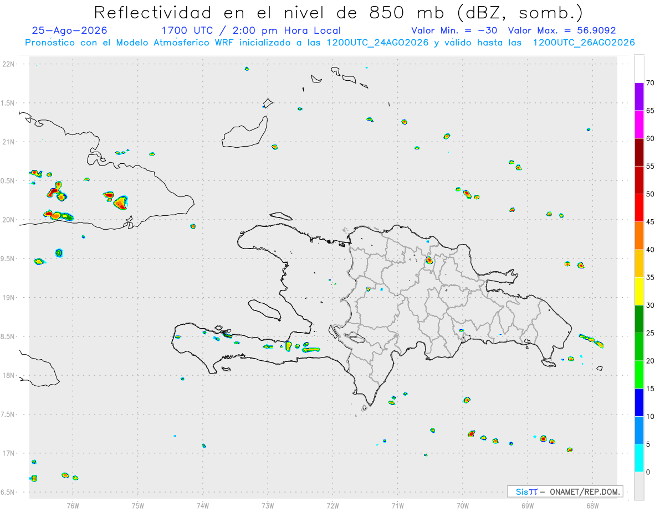The image size is (665, 513).
Task: Select the colorbar tick label '65'
Action: click(651, 111)
